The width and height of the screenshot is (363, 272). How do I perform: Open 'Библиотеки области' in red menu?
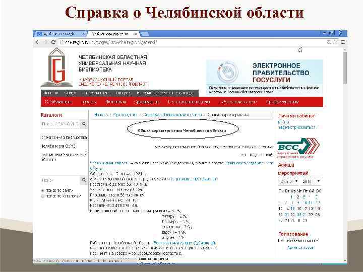pyautogui.click(x=237, y=102)
